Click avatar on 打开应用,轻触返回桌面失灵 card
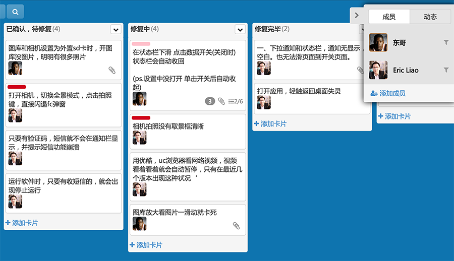Image resolution: width=454 pixels, height=261 pixels. 264,102
